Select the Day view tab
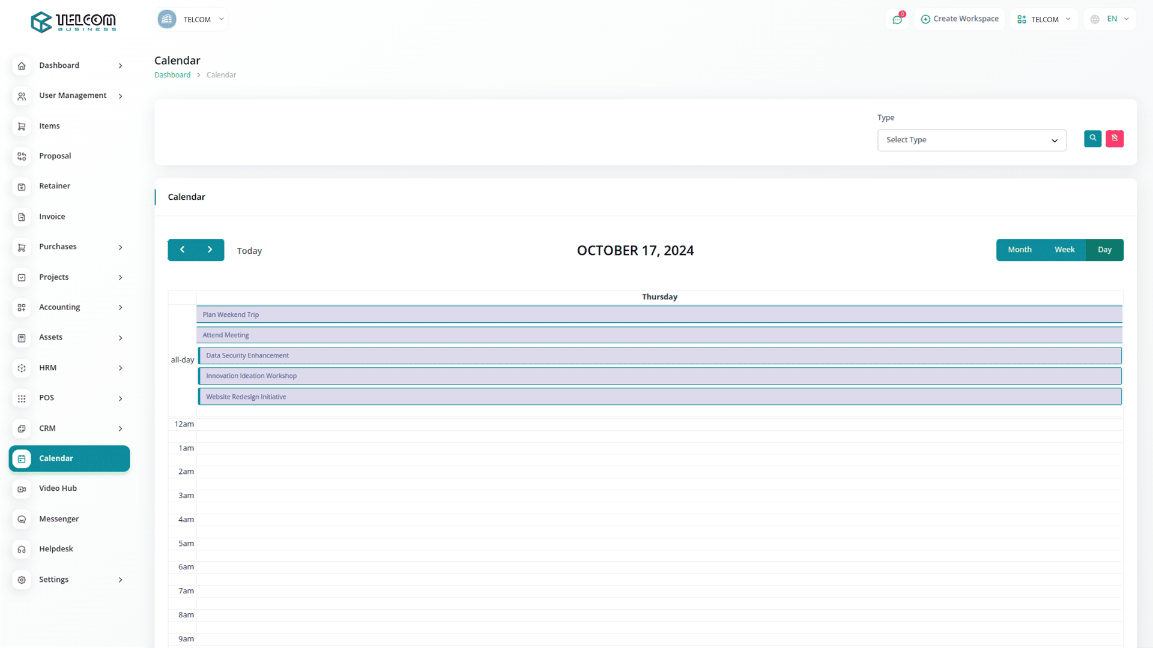This screenshot has width=1153, height=648. 1104,250
